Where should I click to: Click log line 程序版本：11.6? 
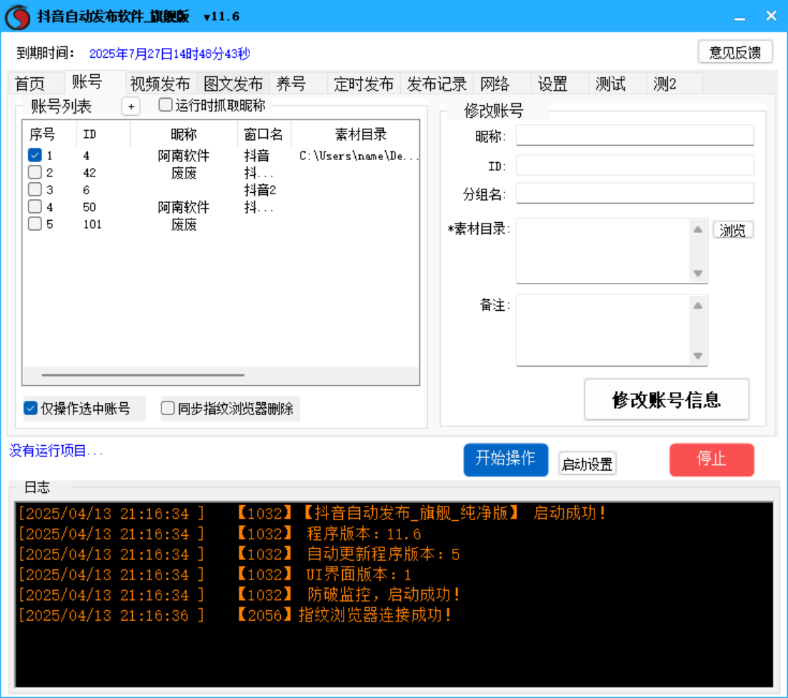tap(364, 534)
